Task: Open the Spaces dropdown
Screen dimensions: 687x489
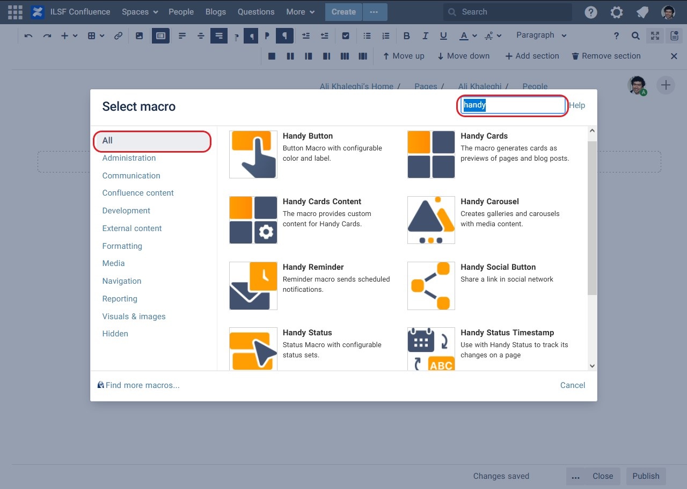Action: pyautogui.click(x=140, y=12)
